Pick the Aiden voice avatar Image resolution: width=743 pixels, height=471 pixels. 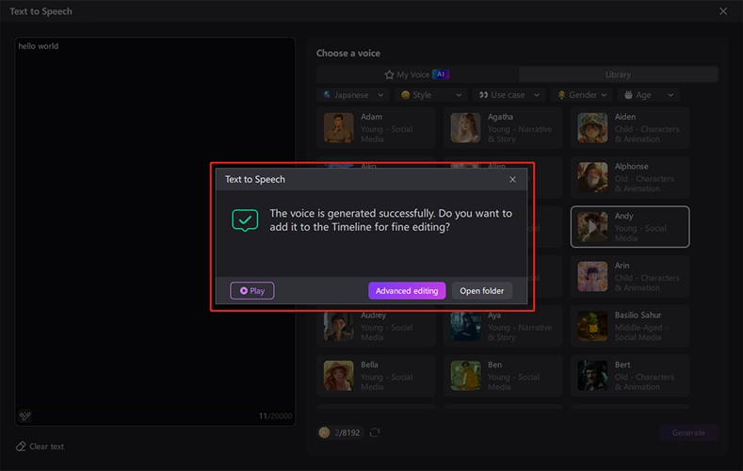click(592, 128)
